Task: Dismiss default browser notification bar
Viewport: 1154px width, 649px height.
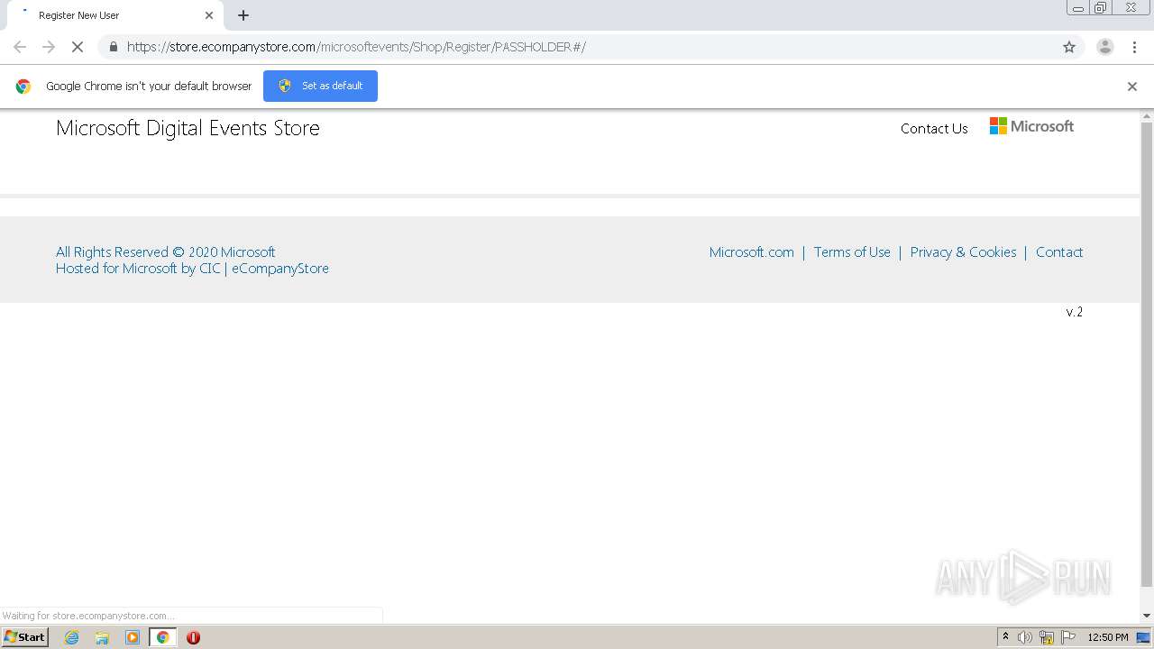Action: click(x=1132, y=87)
